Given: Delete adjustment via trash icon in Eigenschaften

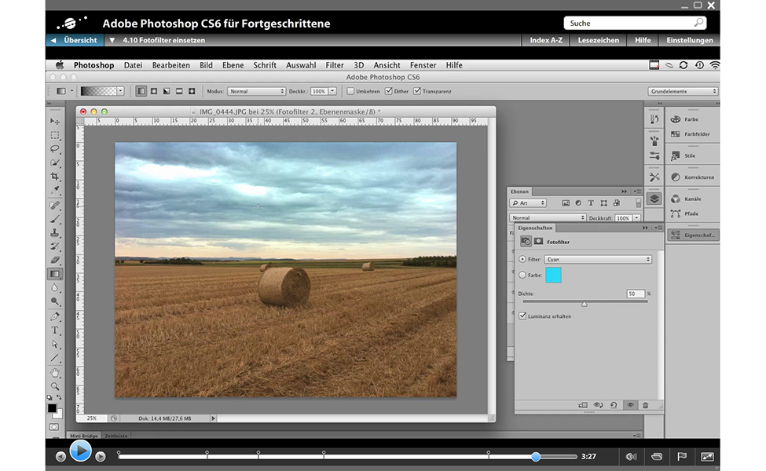Looking at the screenshot, I should (x=645, y=405).
